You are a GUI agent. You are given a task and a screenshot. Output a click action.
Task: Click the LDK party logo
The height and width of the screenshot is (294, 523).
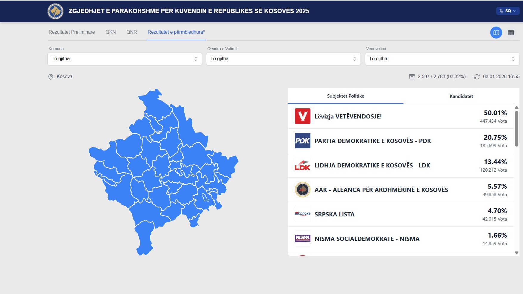pos(302,165)
